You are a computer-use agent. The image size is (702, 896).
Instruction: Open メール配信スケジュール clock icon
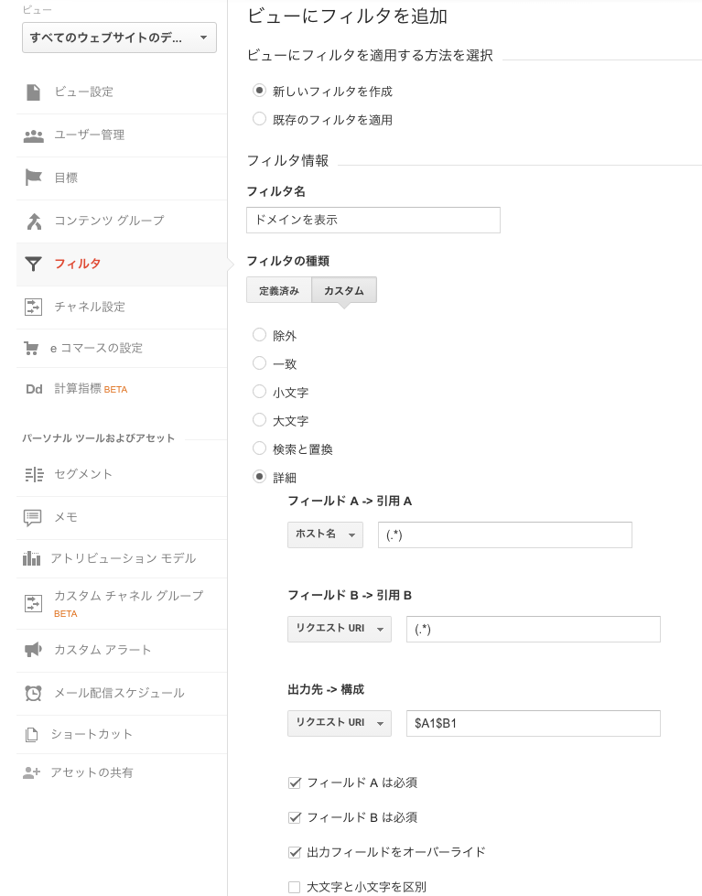point(33,693)
